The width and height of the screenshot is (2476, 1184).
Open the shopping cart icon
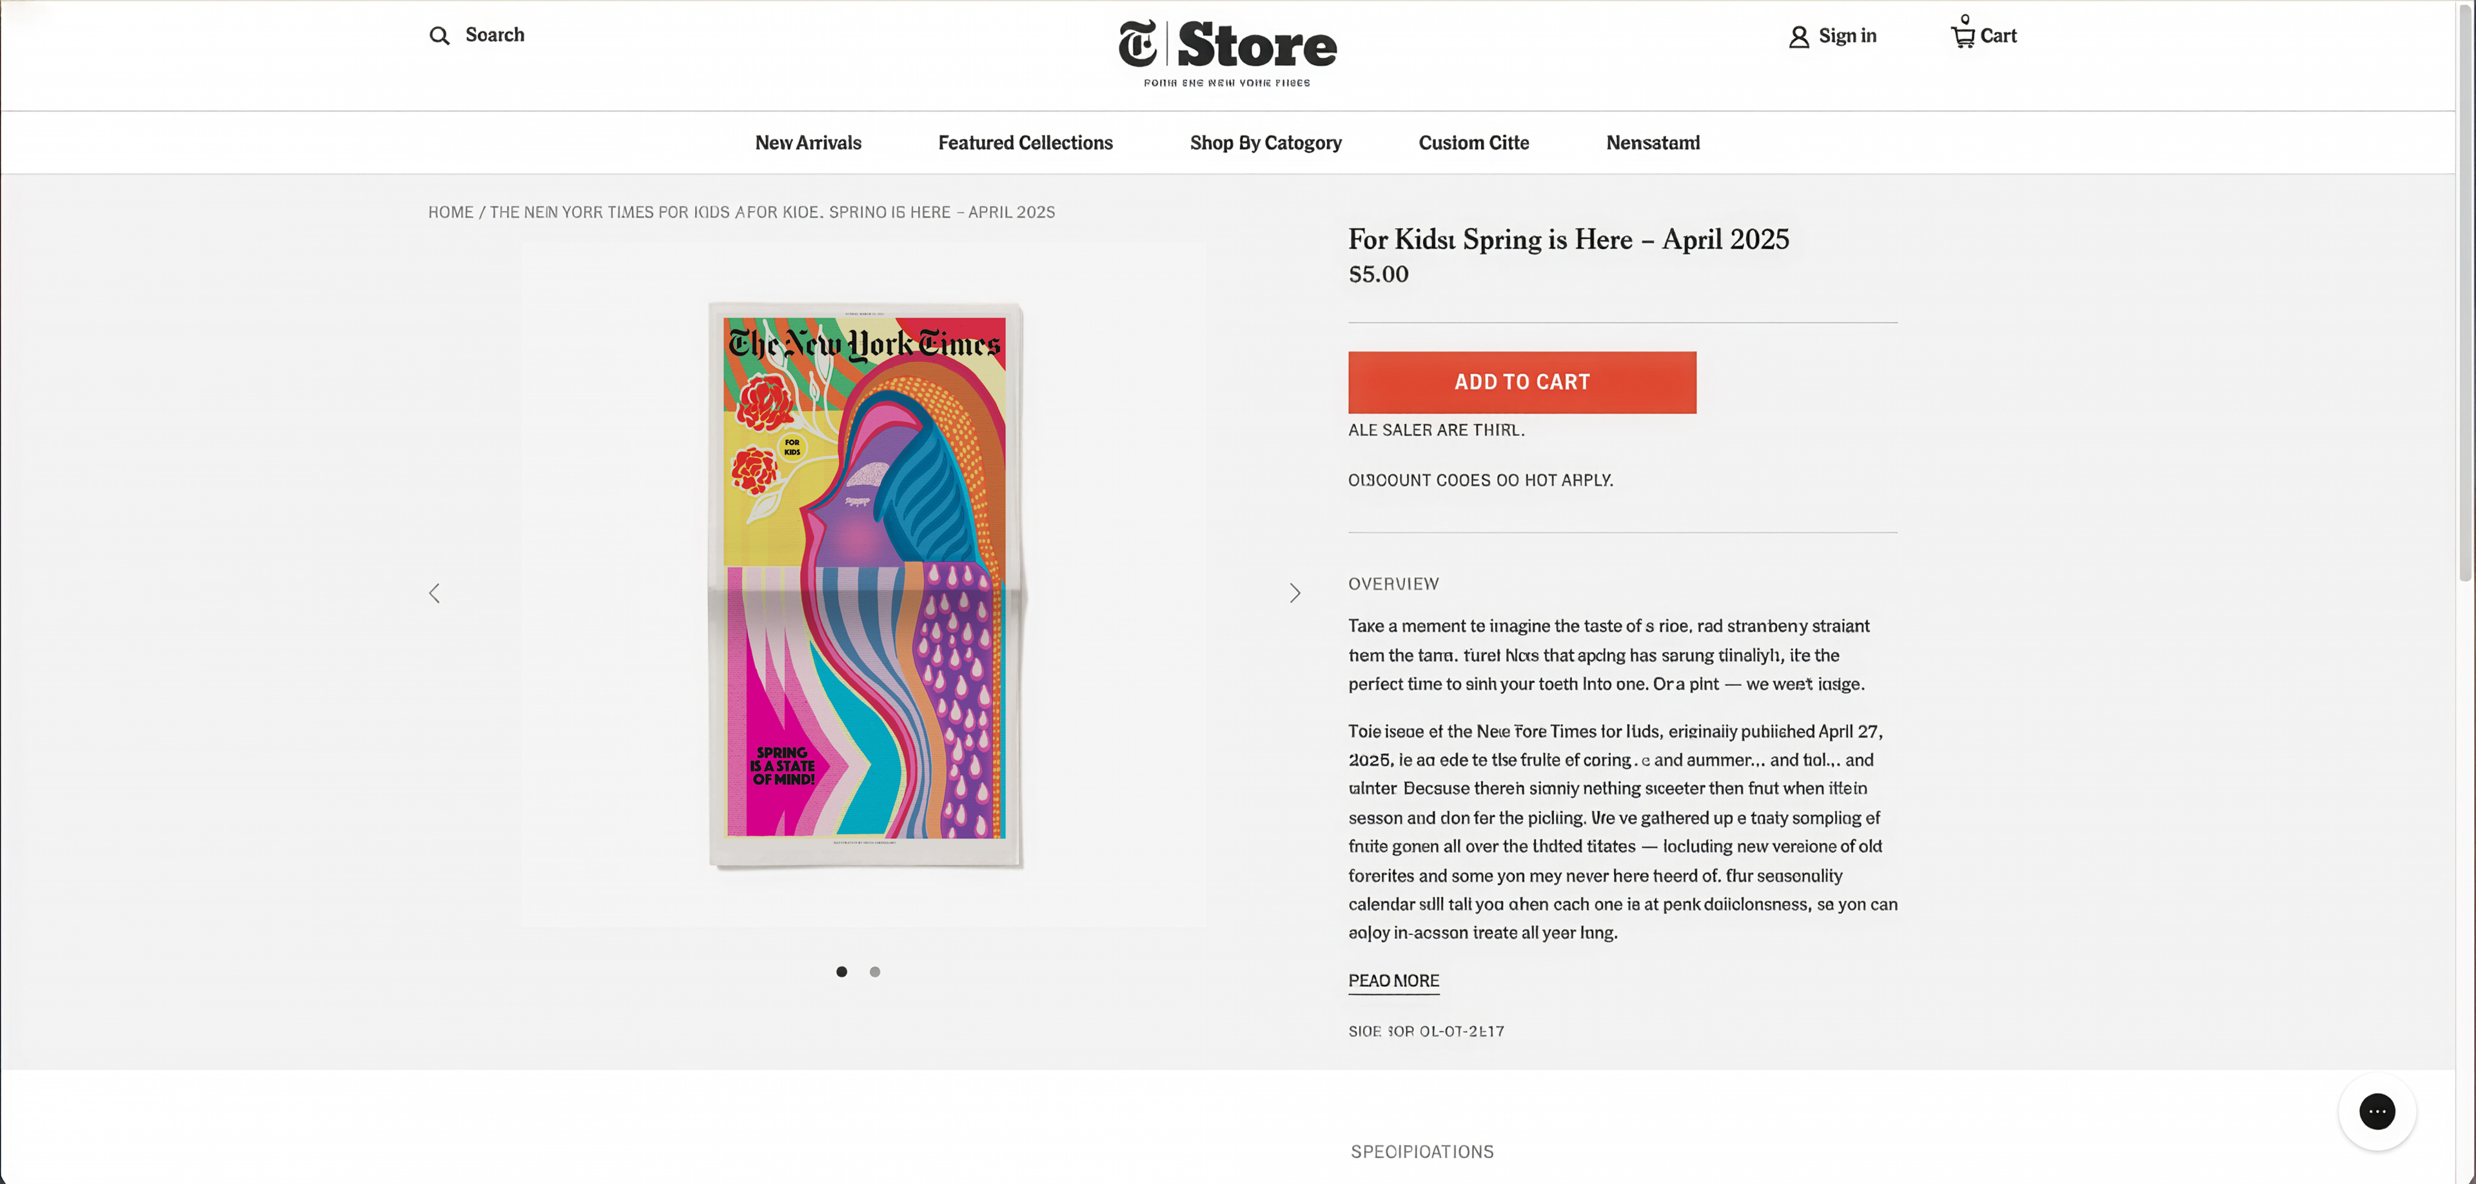coord(1963,35)
